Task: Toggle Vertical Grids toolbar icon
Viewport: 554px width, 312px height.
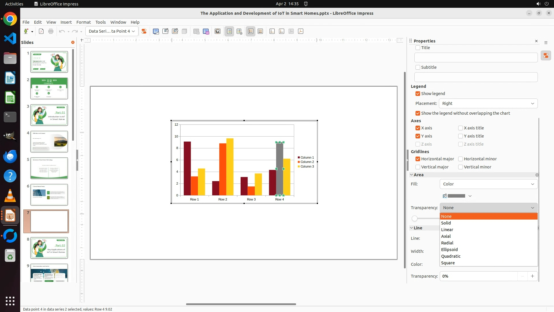Action: 260,31
